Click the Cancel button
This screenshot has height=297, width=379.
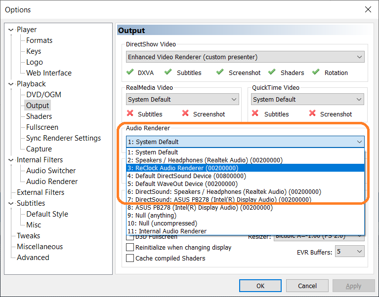tap(307, 286)
